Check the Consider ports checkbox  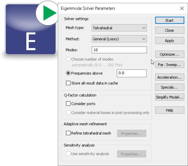click(x=68, y=104)
